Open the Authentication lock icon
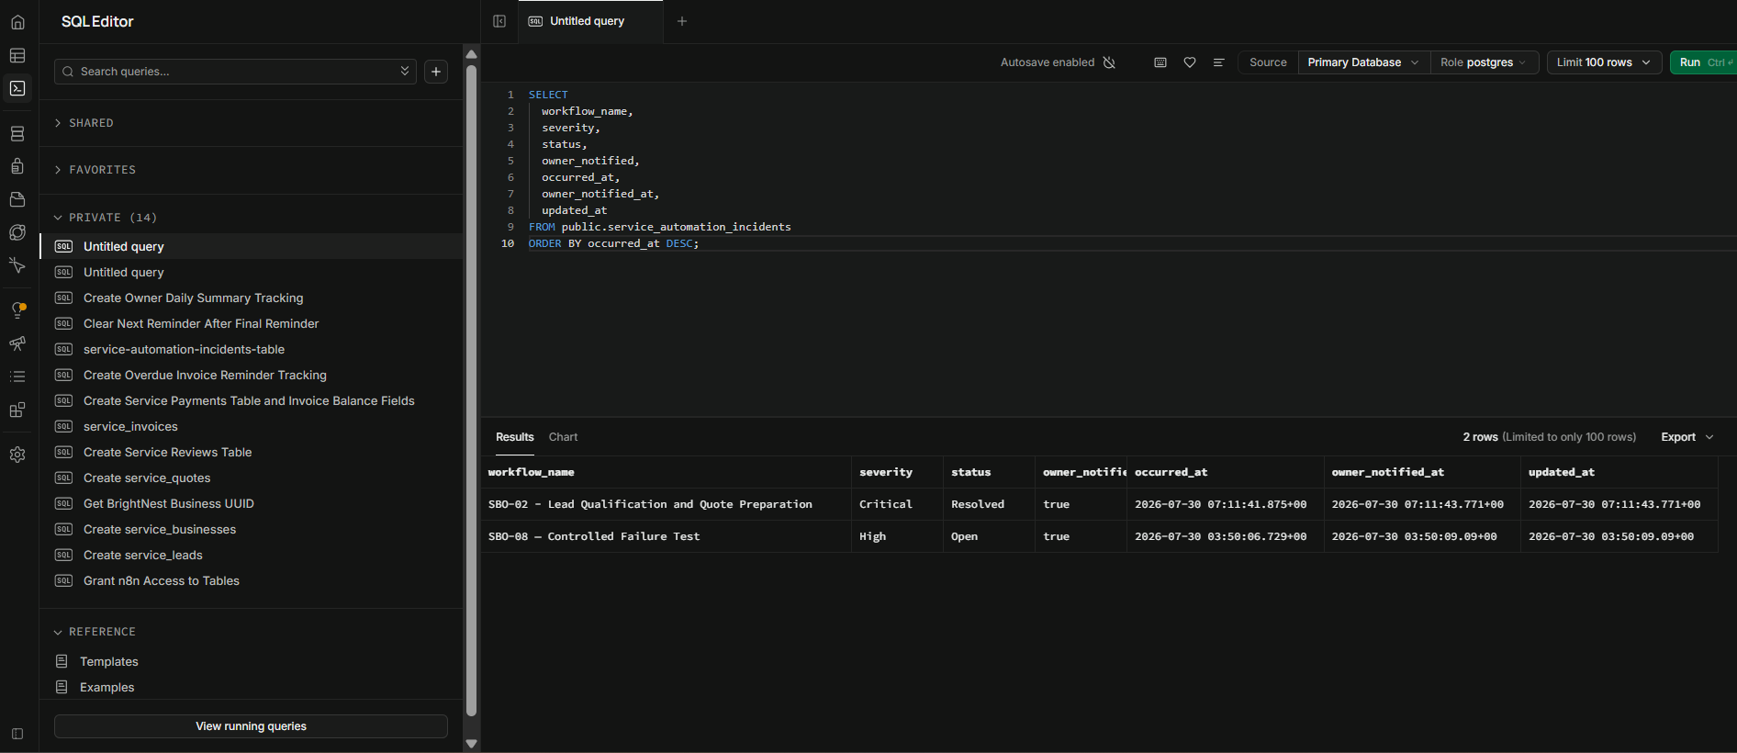This screenshot has height=753, width=1737. pos(17,166)
